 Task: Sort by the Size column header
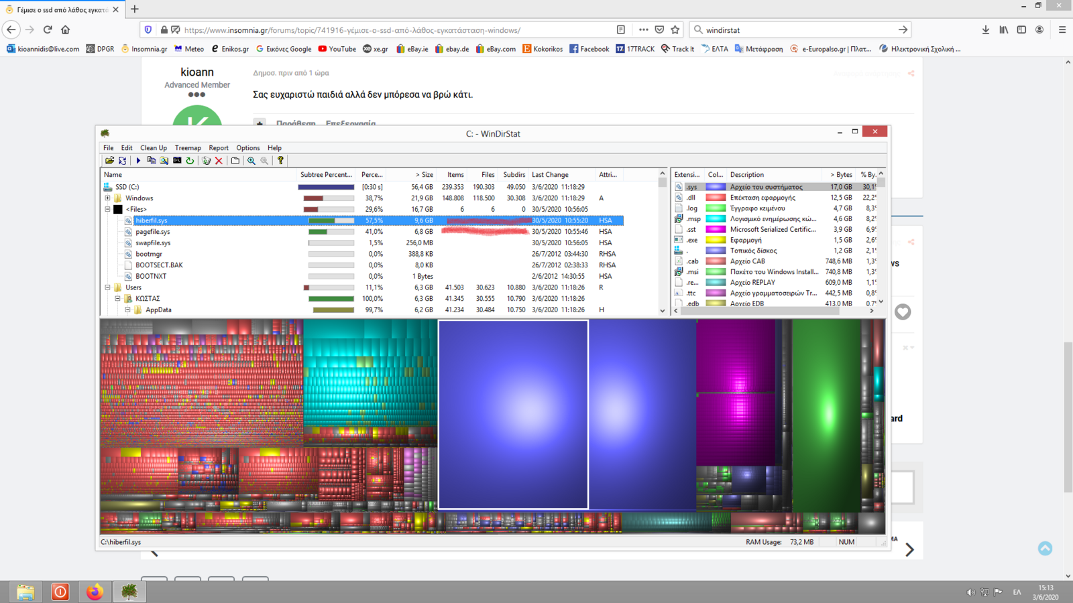[424, 175]
